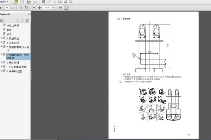Collapse the Bookmarks panel with its corner button
The width and height of the screenshot is (211, 140).
[x=29, y=14]
